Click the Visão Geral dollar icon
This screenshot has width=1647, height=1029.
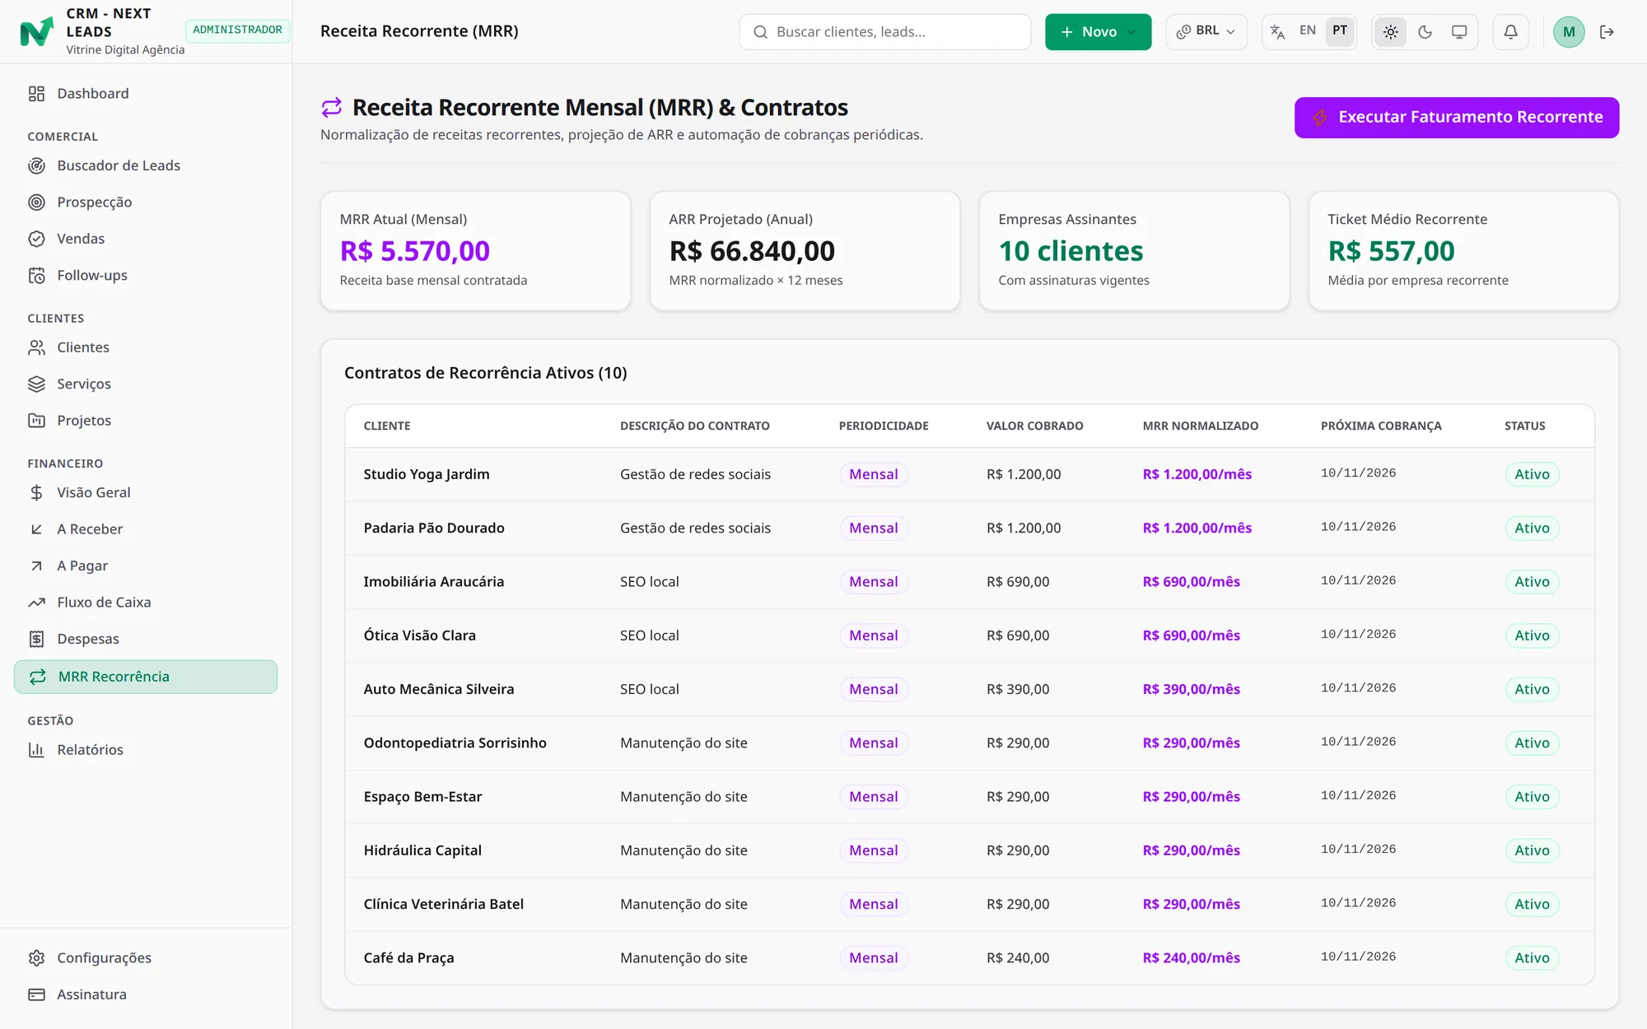36,493
